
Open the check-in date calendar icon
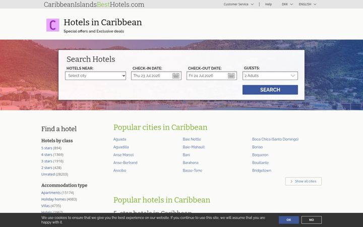point(176,76)
